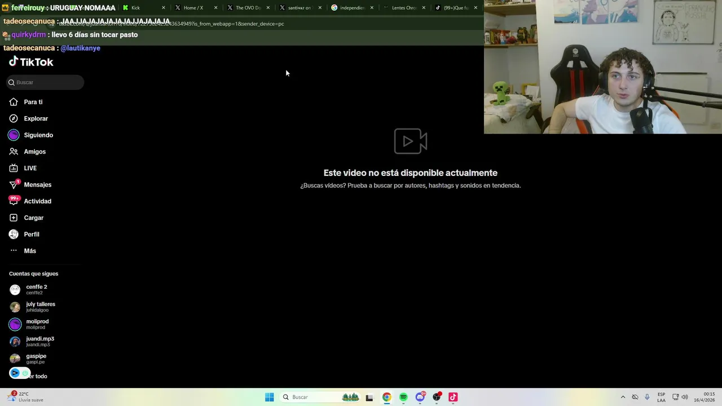Switch to the santi on X tab
Screen dimensions: 722x406
tap(299, 8)
